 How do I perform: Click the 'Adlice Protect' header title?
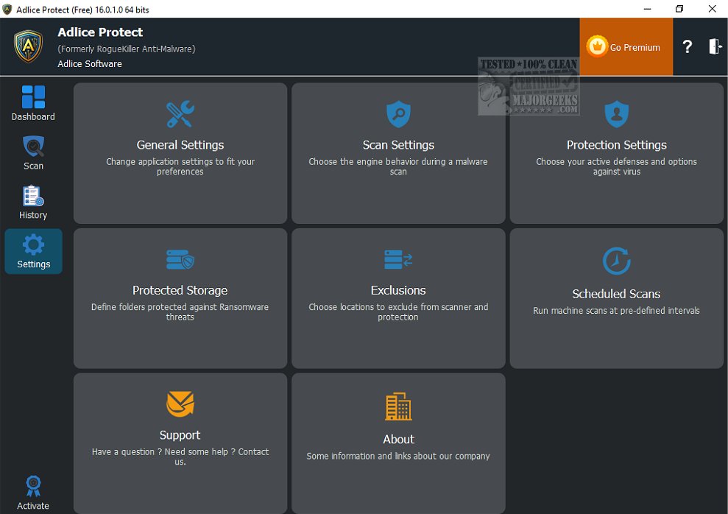[100, 32]
